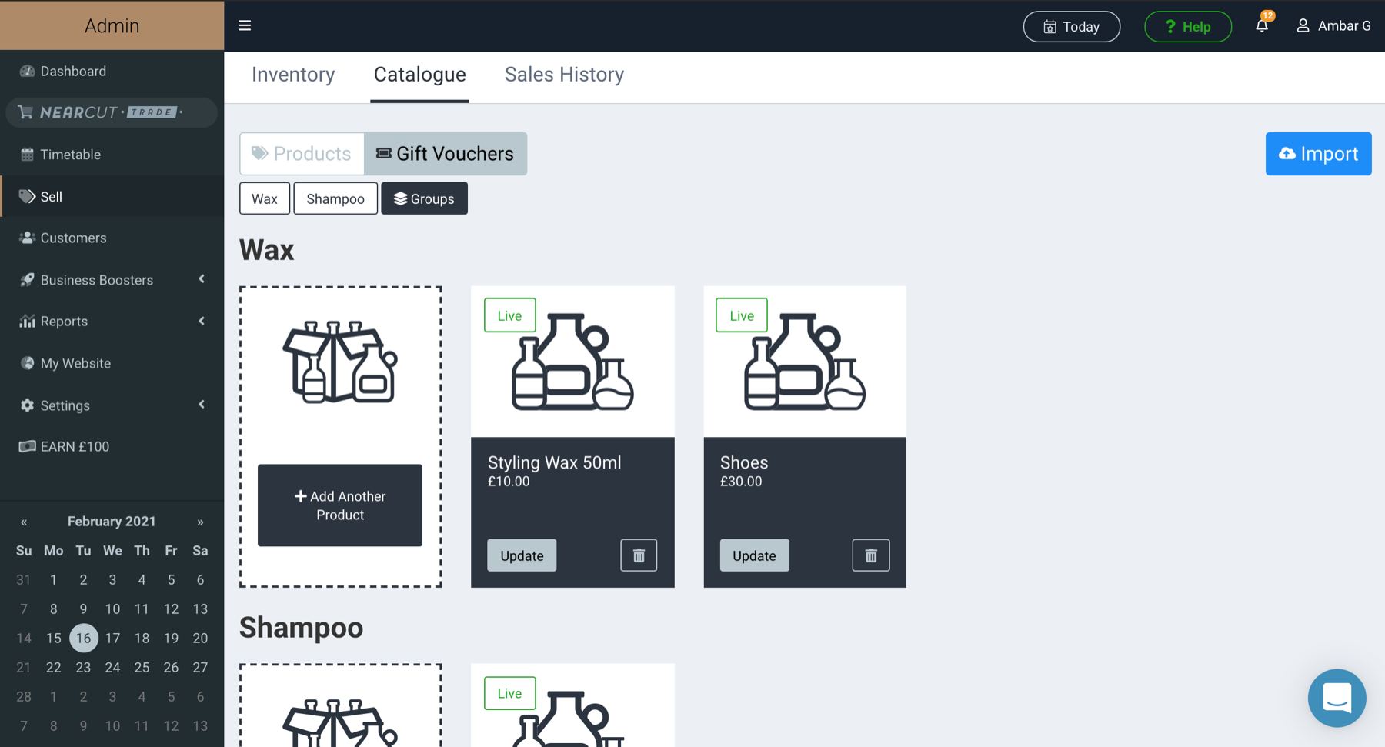Update the Shoes product
The image size is (1385, 747).
754,555
